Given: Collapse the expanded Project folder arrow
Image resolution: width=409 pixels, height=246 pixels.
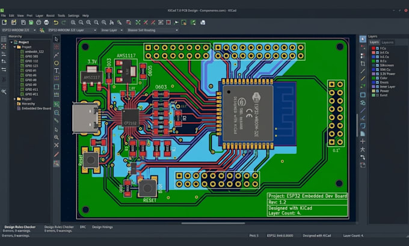Looking at the screenshot, I should pos(14,47).
